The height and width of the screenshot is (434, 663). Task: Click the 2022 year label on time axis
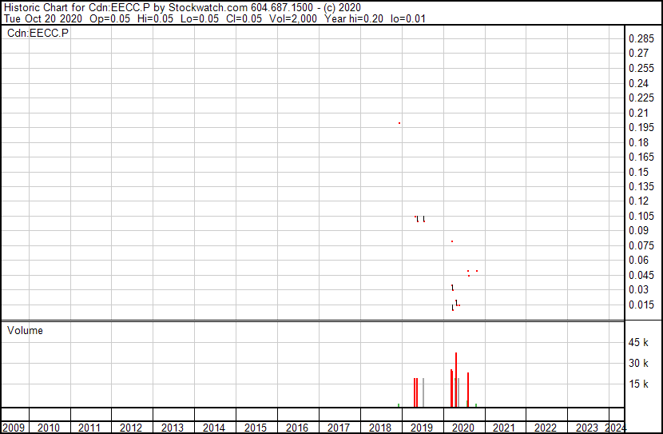coord(545,428)
